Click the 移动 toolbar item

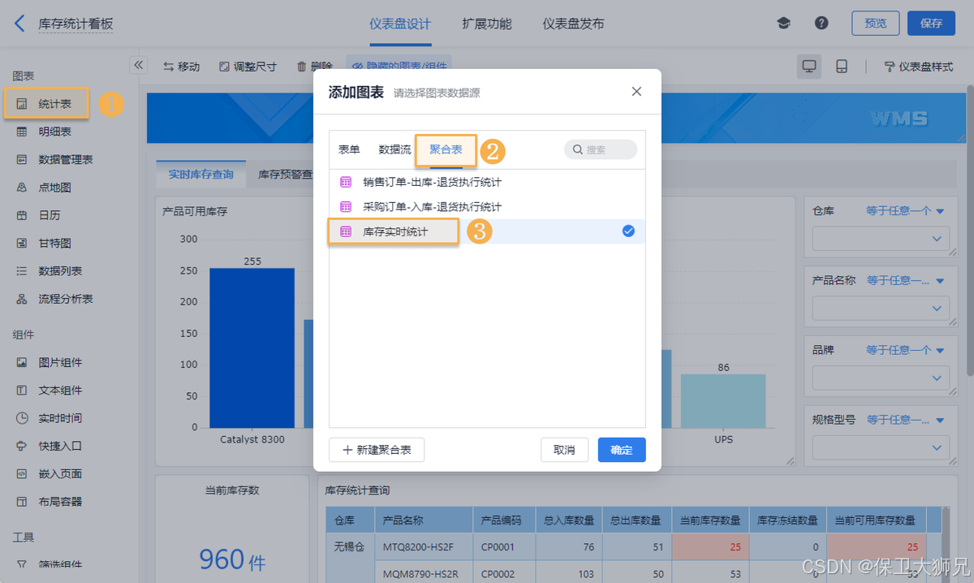182,67
